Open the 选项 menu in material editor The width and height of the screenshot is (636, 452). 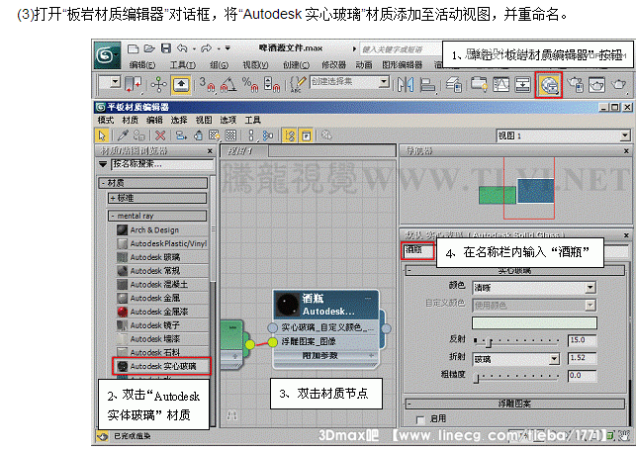(227, 120)
